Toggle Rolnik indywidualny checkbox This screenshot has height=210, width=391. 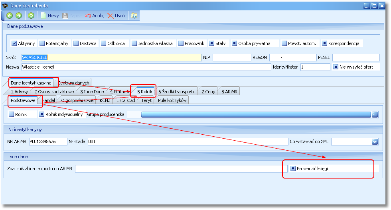tap(42, 114)
